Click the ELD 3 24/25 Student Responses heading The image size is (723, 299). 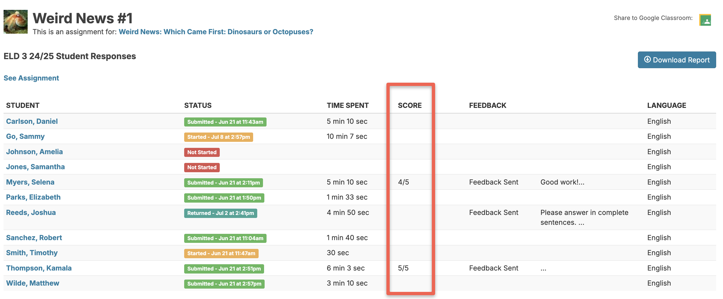[x=70, y=56]
